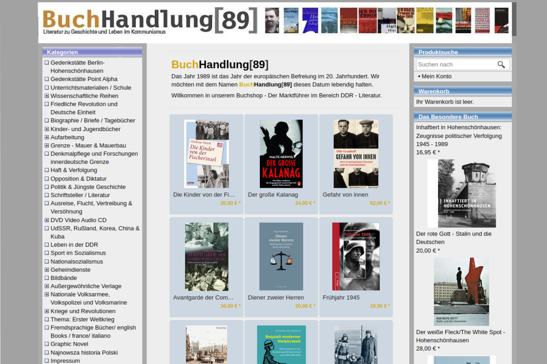Open 'Diener zweier Herren' title link below cover

click(276, 297)
